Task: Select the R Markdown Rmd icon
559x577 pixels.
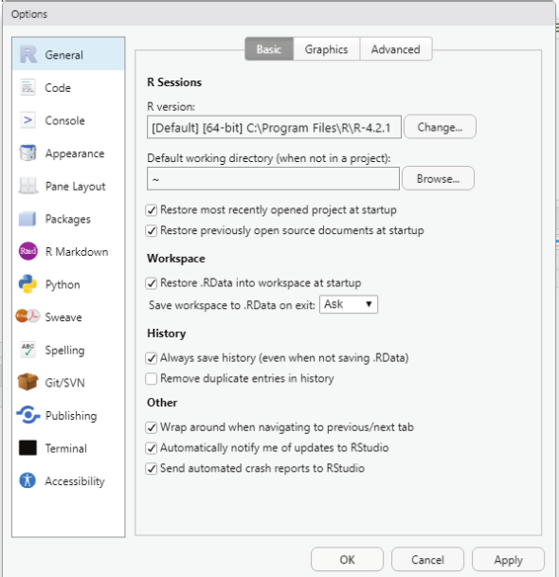Action: 28,251
